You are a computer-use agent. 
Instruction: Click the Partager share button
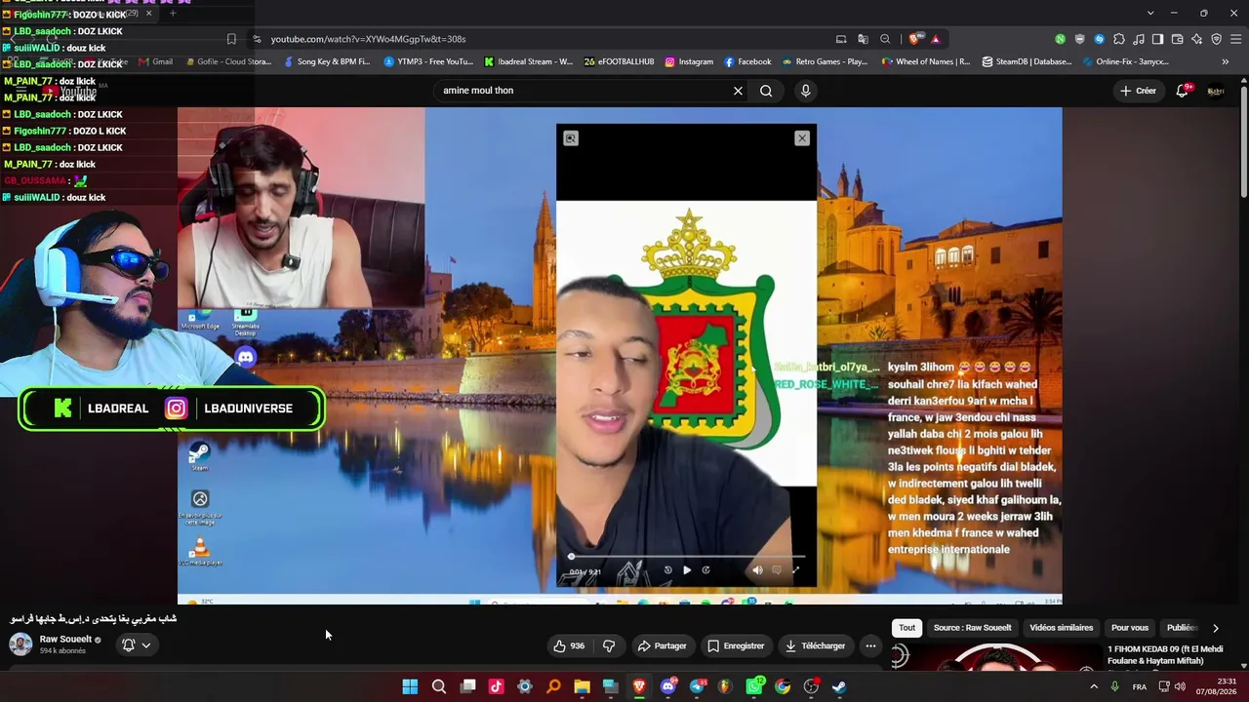tap(663, 645)
